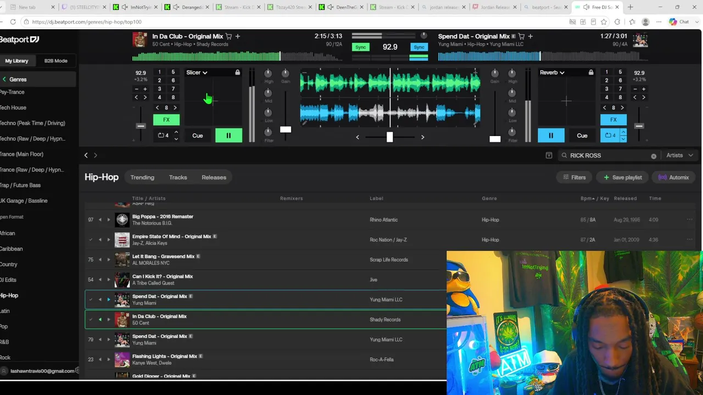Pause the right deck playback
Image resolution: width=703 pixels, height=395 pixels.
(551, 136)
